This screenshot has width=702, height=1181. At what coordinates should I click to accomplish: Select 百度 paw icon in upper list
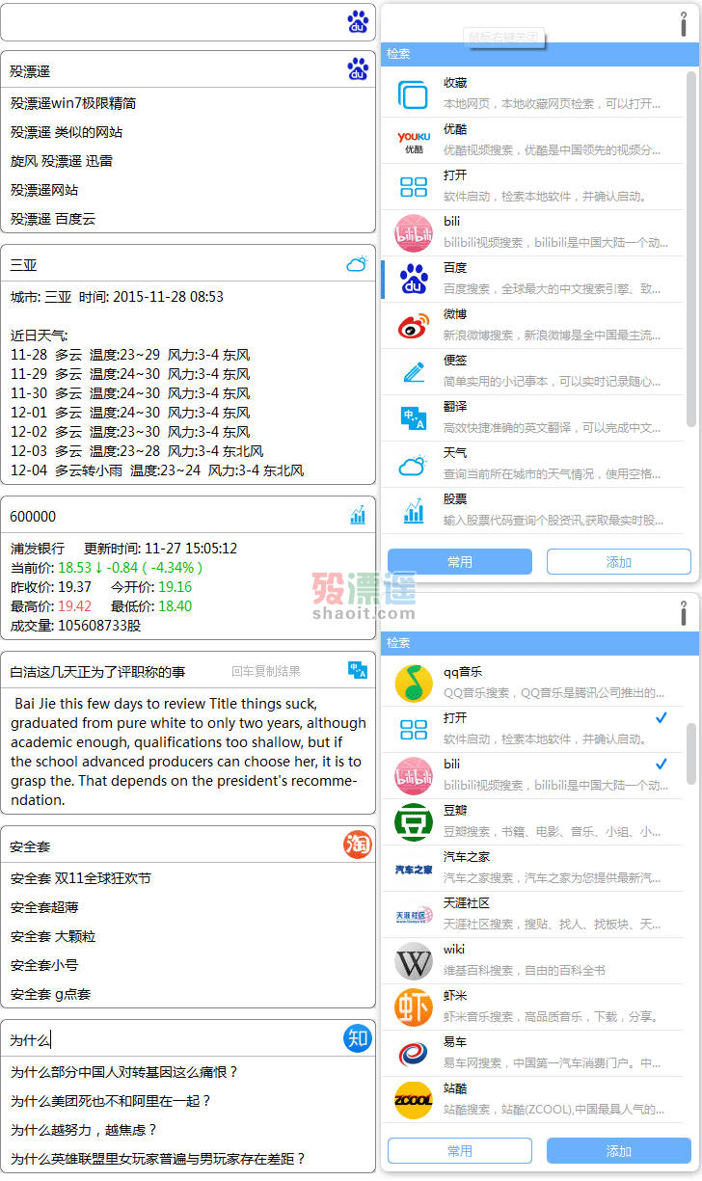pyautogui.click(x=414, y=279)
